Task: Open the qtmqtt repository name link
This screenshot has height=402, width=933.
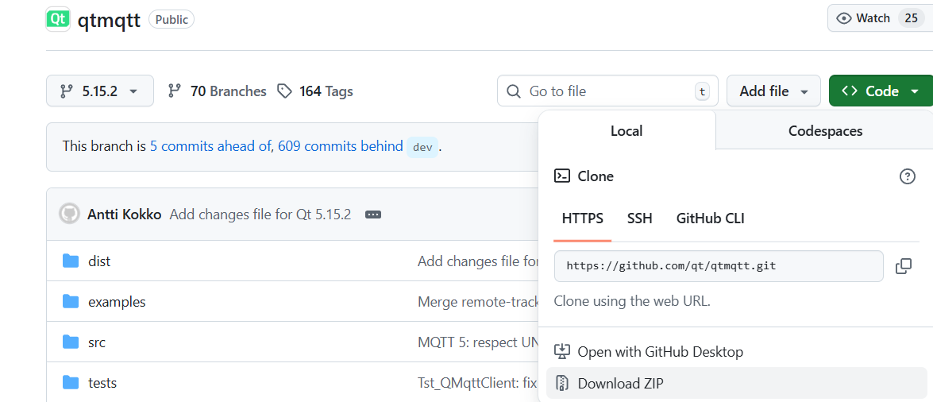Action: pyautogui.click(x=109, y=20)
